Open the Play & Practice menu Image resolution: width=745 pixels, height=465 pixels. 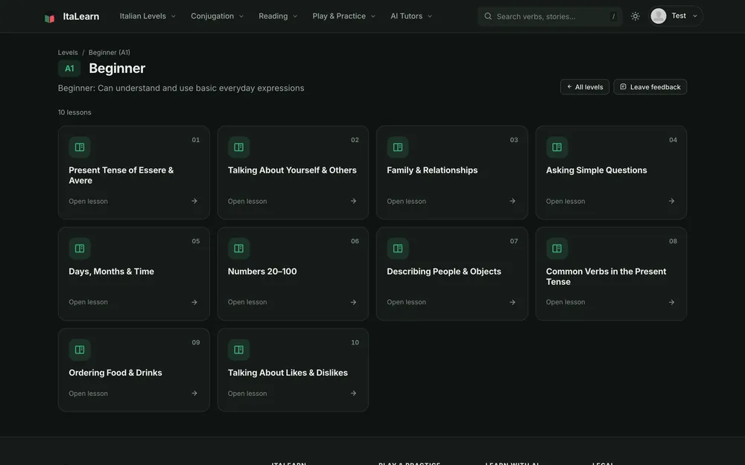point(343,16)
